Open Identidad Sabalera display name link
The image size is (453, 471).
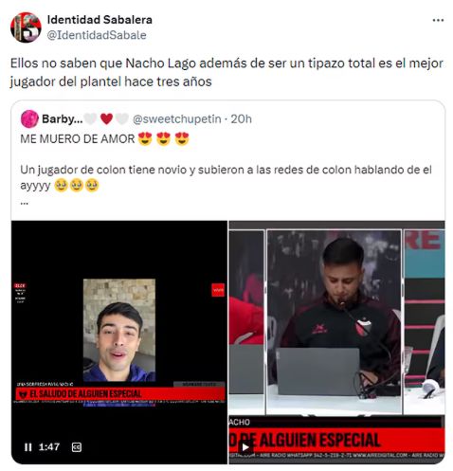click(100, 20)
